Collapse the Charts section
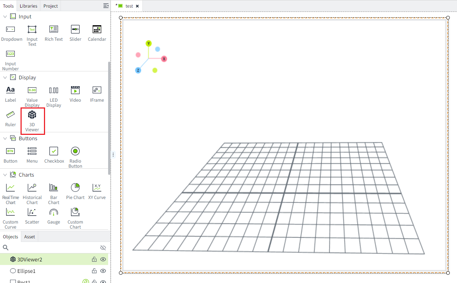The image size is (457, 283). [5, 175]
